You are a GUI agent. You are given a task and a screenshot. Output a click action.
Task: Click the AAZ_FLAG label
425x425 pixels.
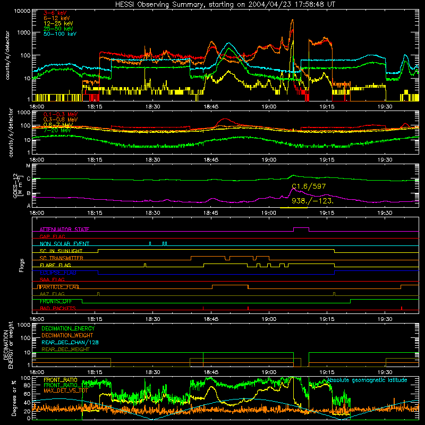pos(52,294)
